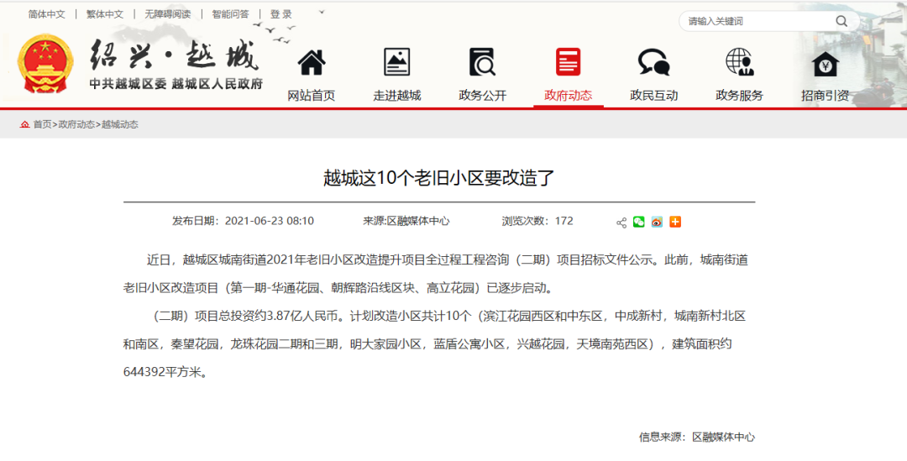Open the 走进越城 picture icon
This screenshot has height=461, width=907.
click(397, 63)
